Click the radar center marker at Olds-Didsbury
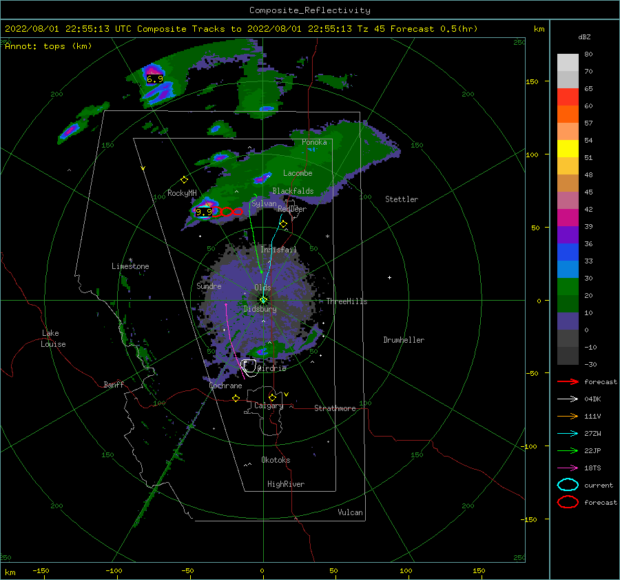Viewport: 620px width, 580px height. [263, 300]
